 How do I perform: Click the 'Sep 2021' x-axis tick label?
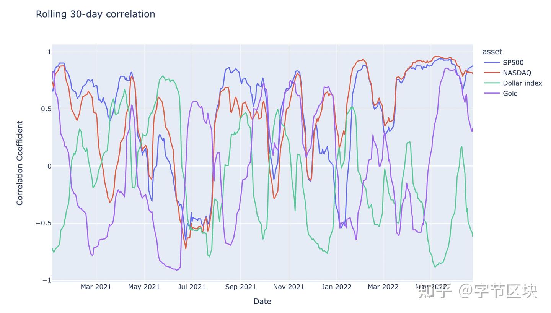(241, 287)
